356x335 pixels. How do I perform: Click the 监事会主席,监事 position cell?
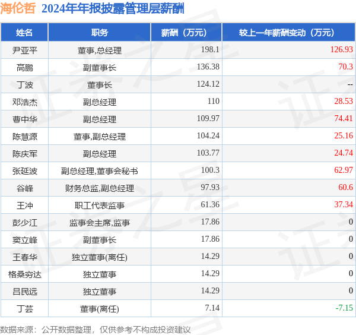pyautogui.click(x=100, y=223)
